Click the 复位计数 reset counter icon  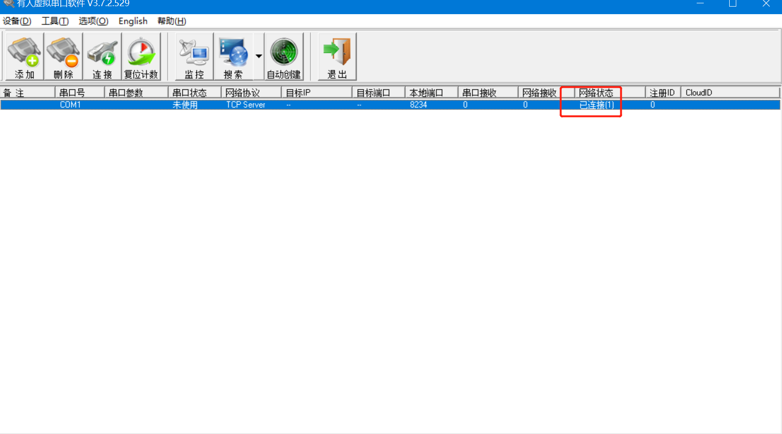coord(141,56)
